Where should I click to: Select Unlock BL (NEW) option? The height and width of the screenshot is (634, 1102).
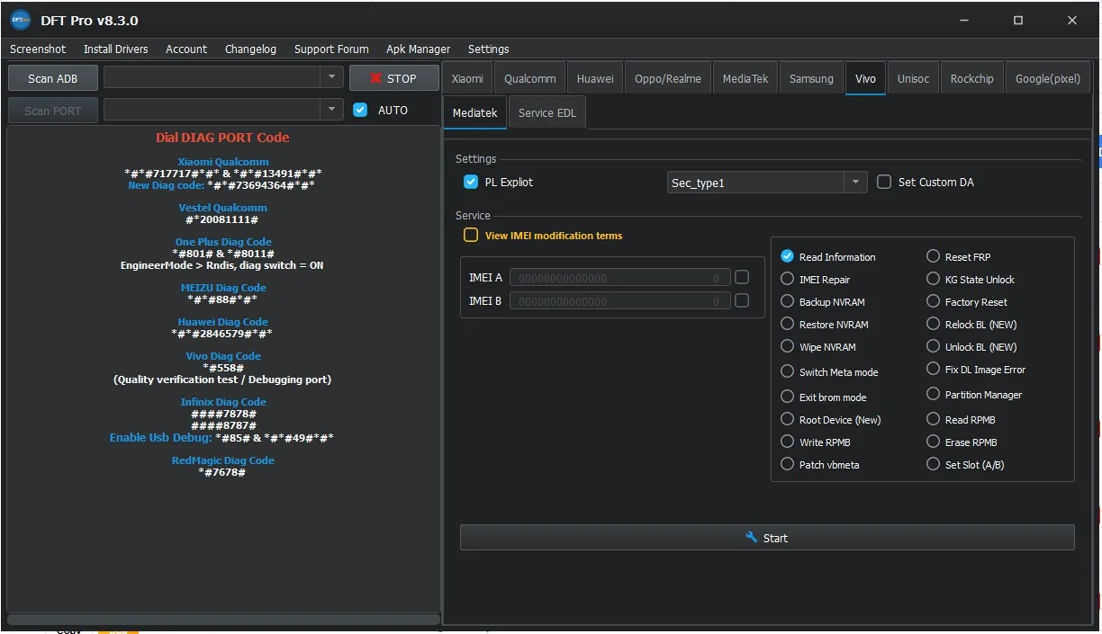934,346
